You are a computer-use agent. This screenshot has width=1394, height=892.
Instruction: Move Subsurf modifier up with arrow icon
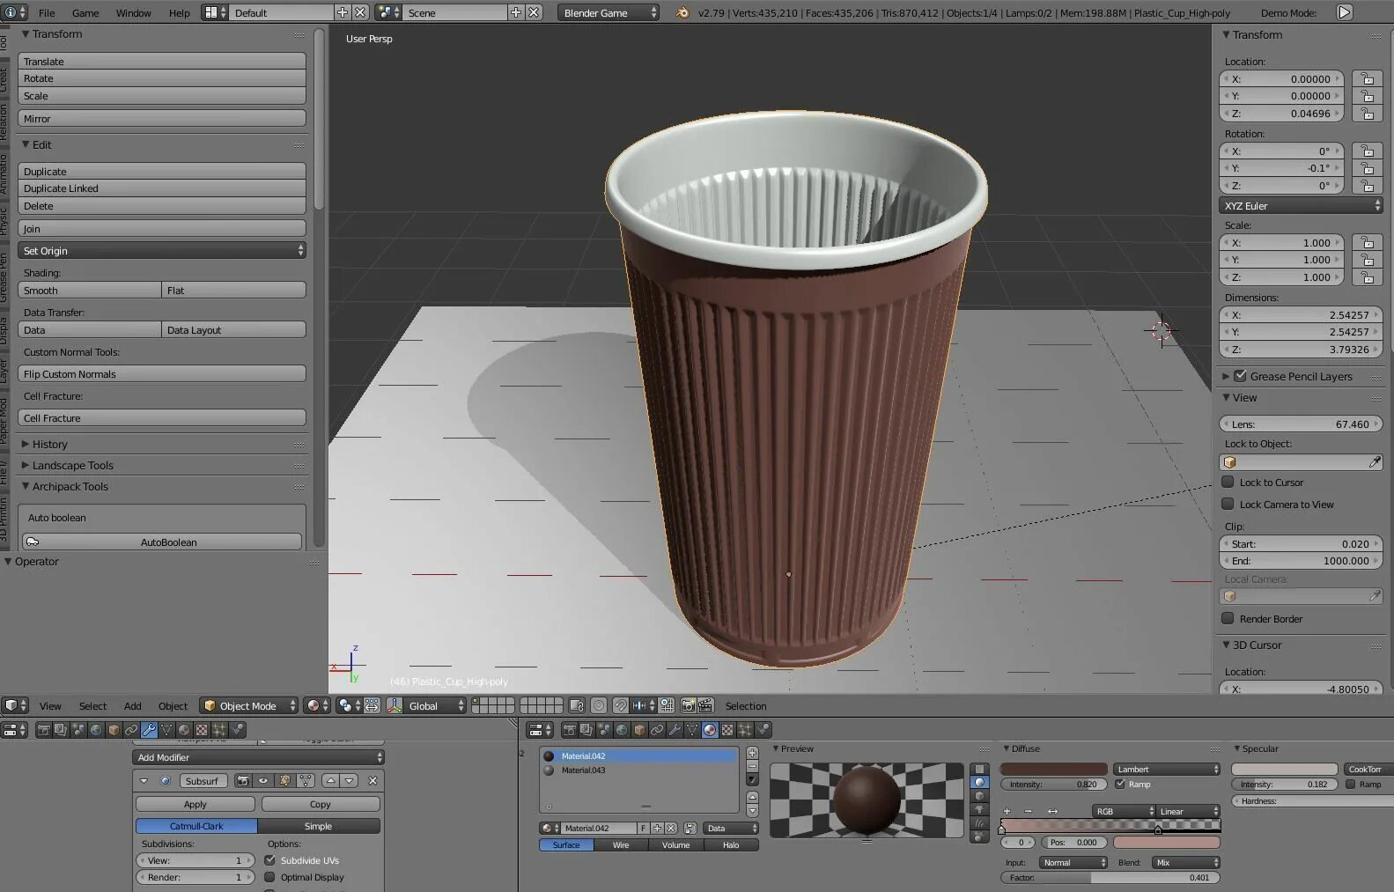tap(330, 781)
